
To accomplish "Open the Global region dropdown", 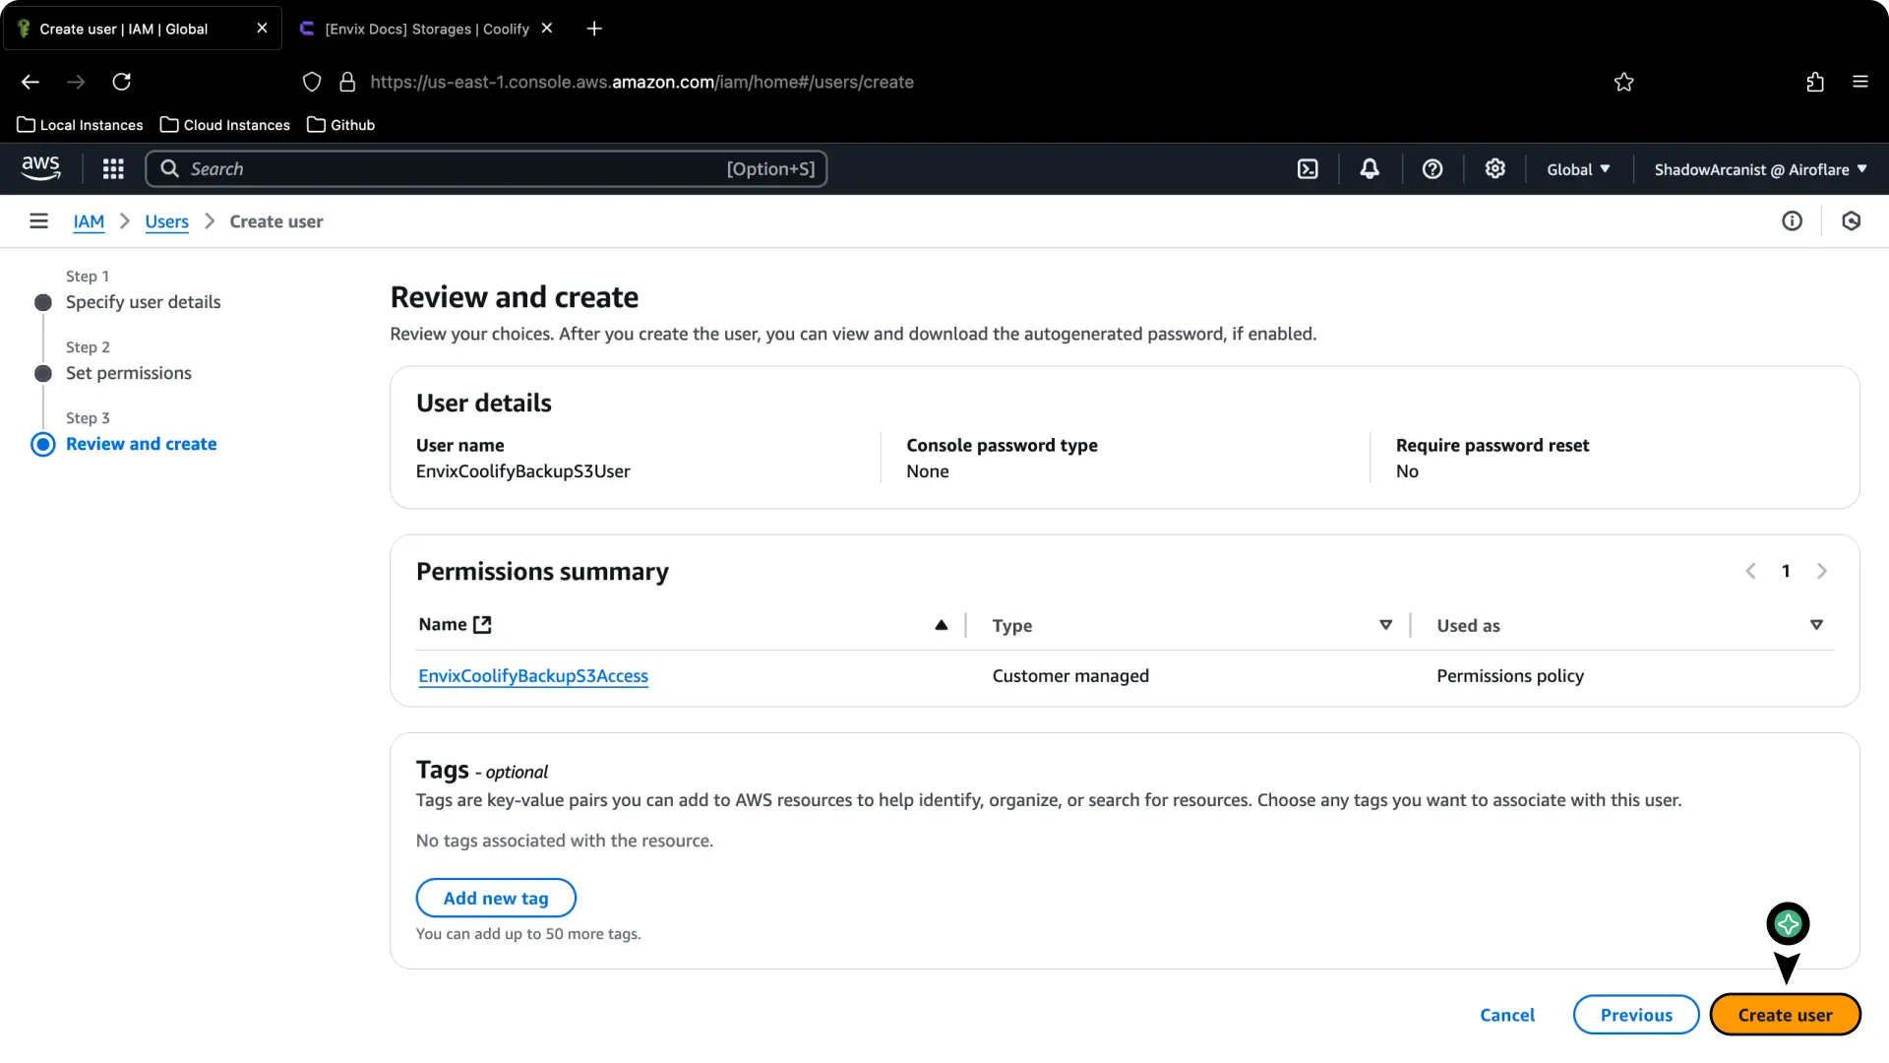I will [1577, 168].
